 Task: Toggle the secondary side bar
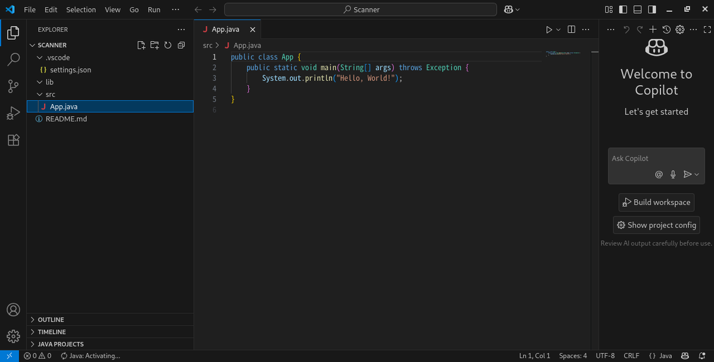click(652, 10)
